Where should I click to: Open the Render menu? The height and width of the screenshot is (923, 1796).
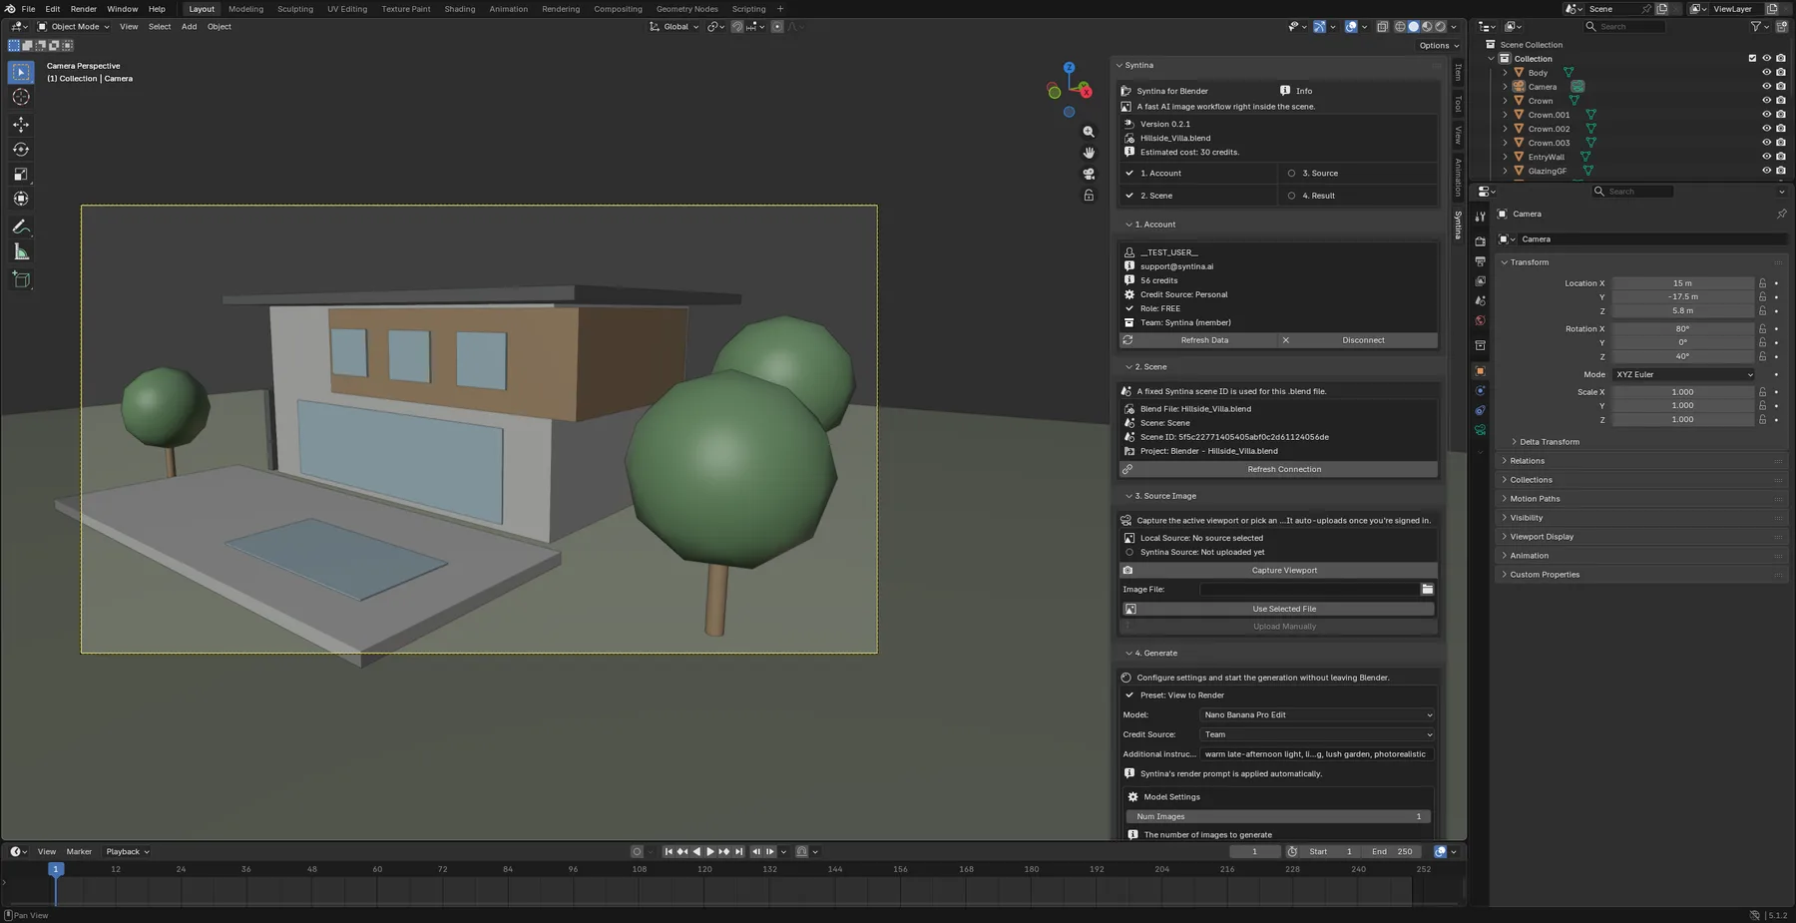(84, 9)
